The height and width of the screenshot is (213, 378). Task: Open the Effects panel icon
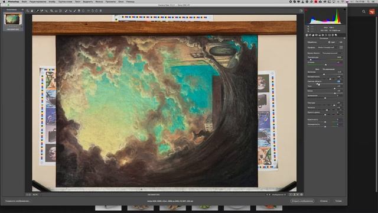326,35
